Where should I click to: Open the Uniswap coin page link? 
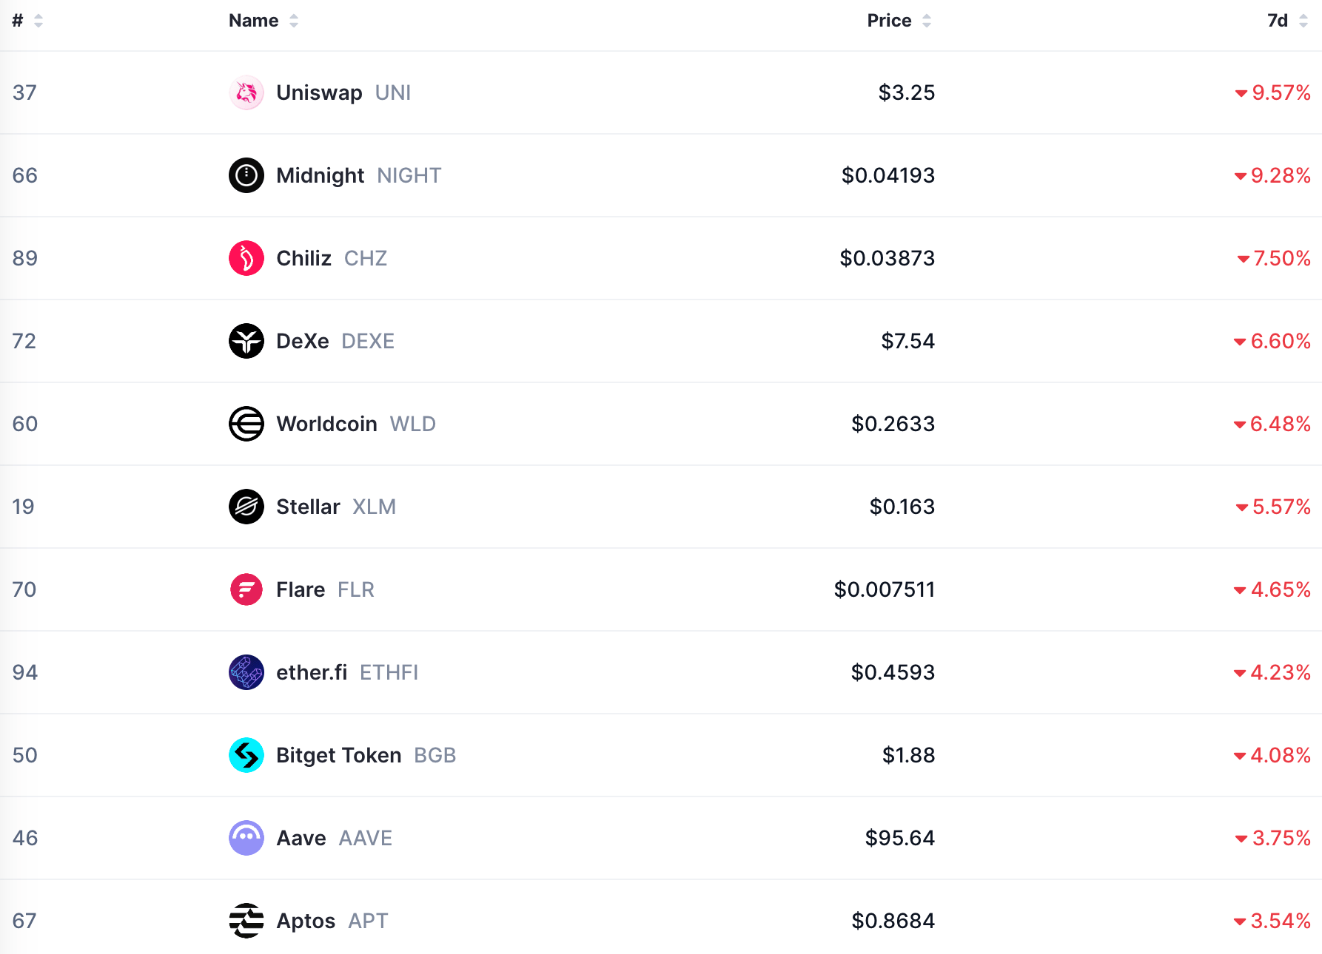click(x=319, y=92)
